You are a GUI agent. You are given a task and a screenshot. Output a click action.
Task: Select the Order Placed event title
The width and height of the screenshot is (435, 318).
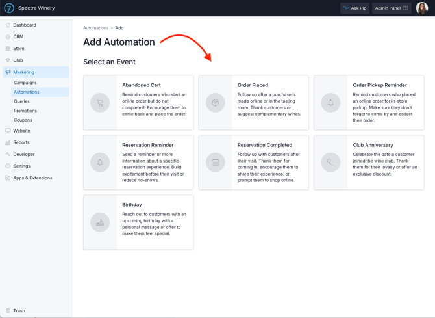[253, 85]
